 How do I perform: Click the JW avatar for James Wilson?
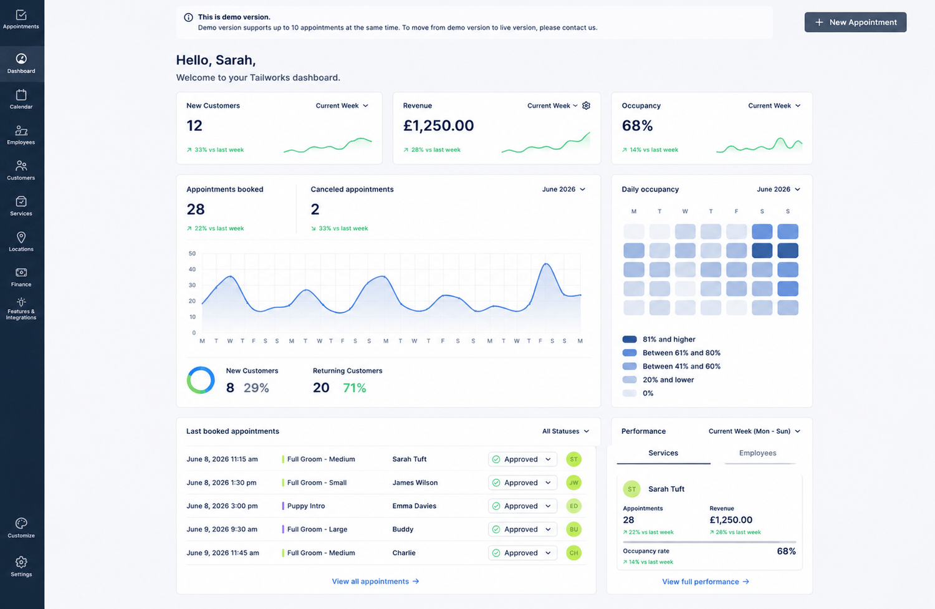pyautogui.click(x=573, y=482)
